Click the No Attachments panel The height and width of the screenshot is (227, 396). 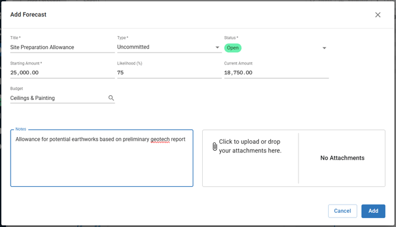[x=342, y=158]
